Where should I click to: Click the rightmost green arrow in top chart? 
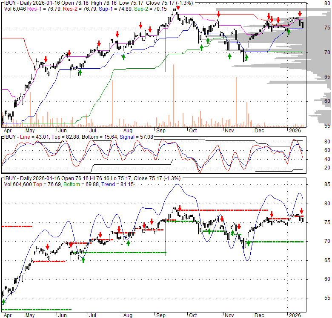coord(289,31)
